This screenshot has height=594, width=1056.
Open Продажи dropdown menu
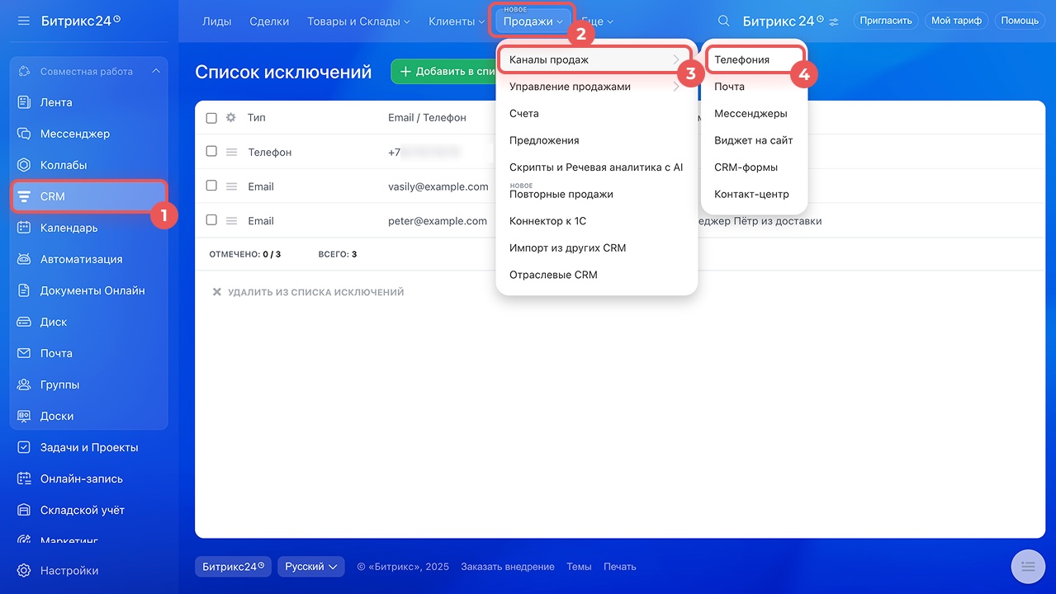click(x=533, y=21)
